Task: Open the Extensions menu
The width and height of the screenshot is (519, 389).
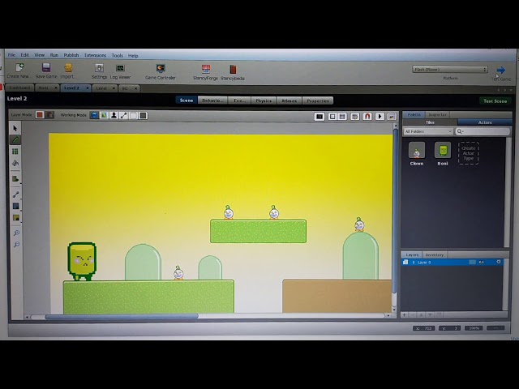Action: click(96, 55)
